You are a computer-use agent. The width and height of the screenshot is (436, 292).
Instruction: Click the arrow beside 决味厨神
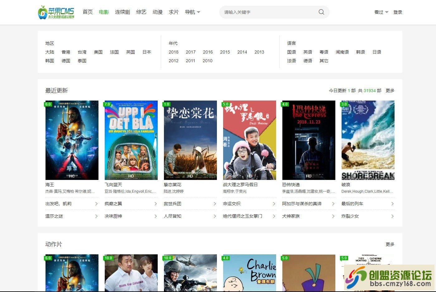(x=156, y=216)
